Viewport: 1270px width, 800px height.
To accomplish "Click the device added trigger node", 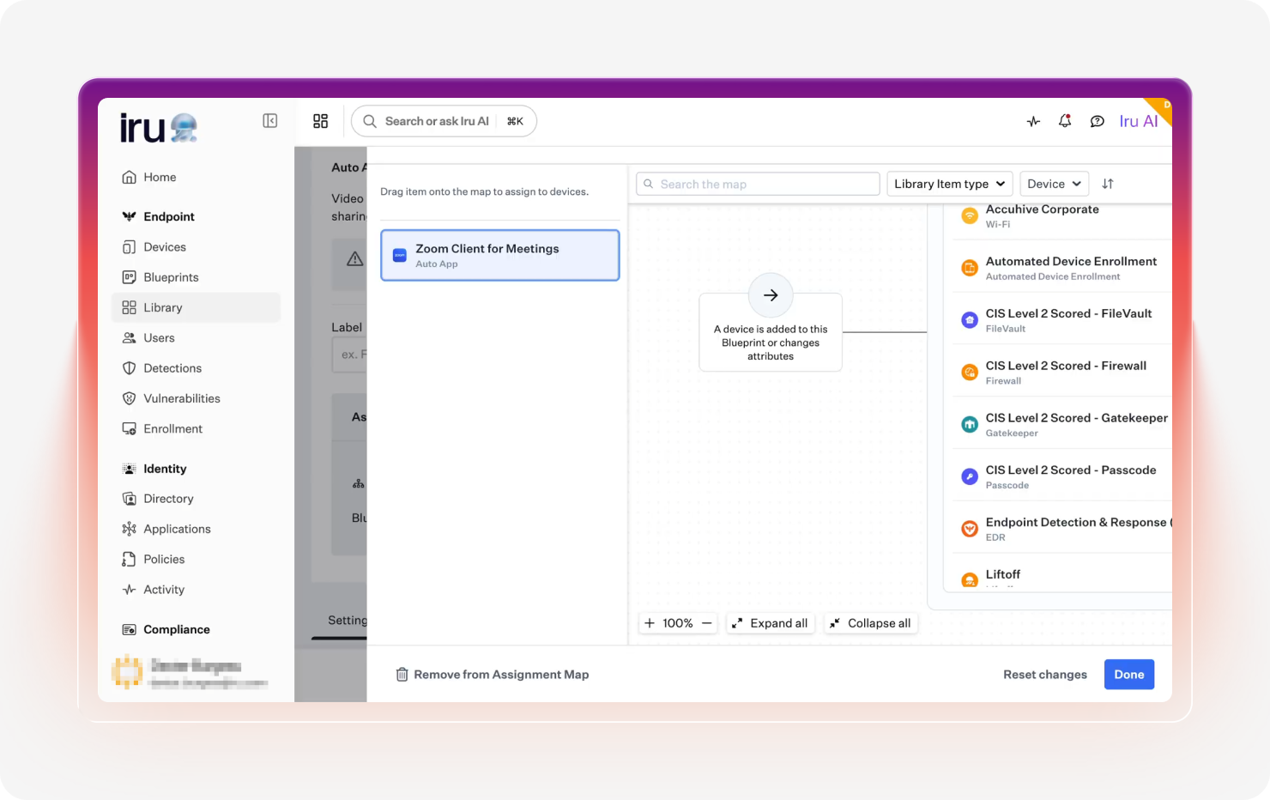I will click(771, 332).
